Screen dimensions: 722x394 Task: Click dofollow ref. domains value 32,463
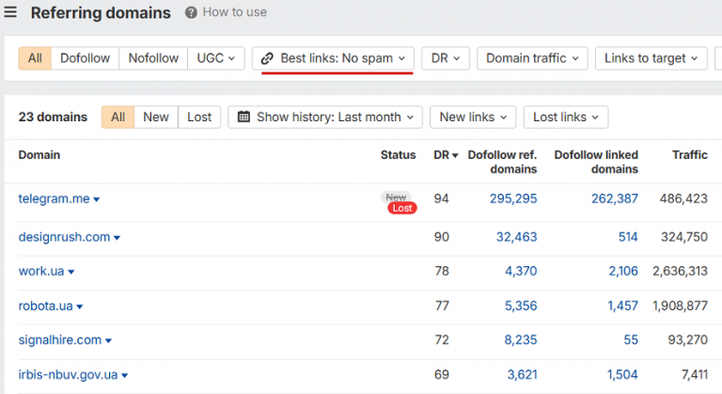pos(517,237)
